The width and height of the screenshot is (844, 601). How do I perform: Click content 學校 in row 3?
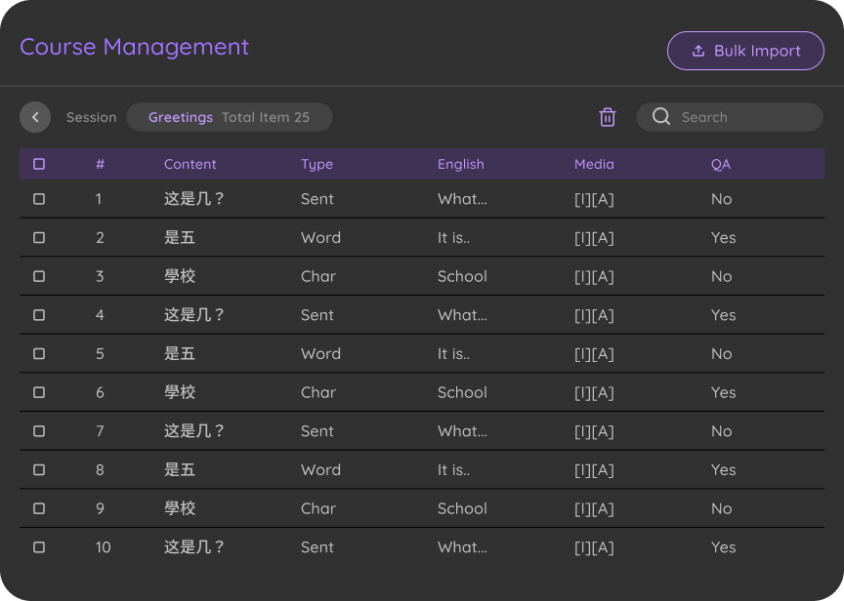point(179,276)
